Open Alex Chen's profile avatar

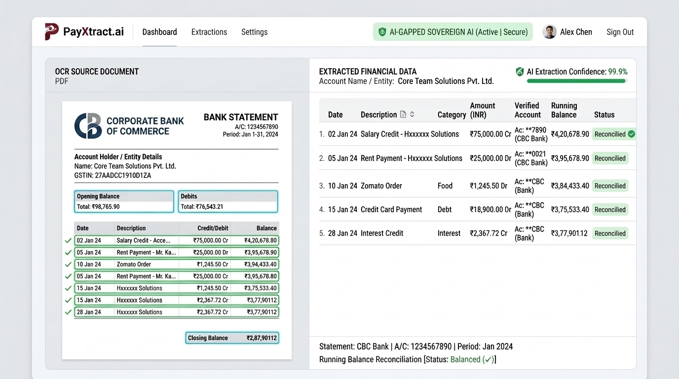[549, 32]
